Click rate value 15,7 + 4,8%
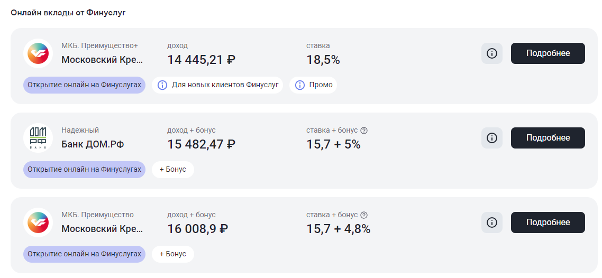The height and width of the screenshot is (278, 602). [x=338, y=229]
